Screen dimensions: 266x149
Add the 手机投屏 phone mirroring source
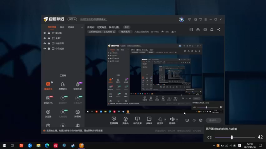tap(137, 121)
